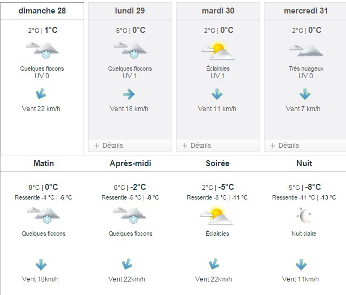Click the wind arrow above Vent 22 km/h on dimanche
346x295 pixels.
click(41, 94)
